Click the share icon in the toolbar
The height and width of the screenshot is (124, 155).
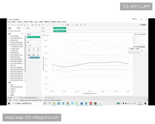[84, 25]
